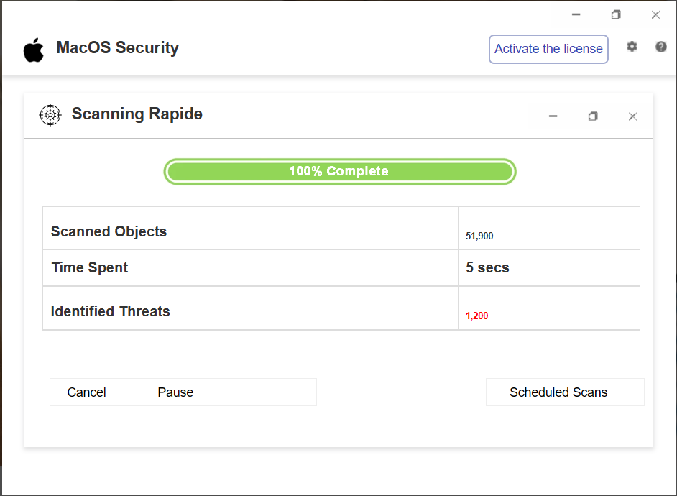Screen dimensions: 677x496
Task: Click the 51,900 scanned objects value
Action: click(x=479, y=236)
